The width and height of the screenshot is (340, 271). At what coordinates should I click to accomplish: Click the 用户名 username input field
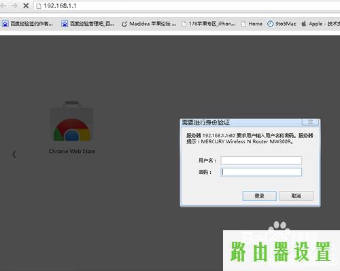coord(261,160)
